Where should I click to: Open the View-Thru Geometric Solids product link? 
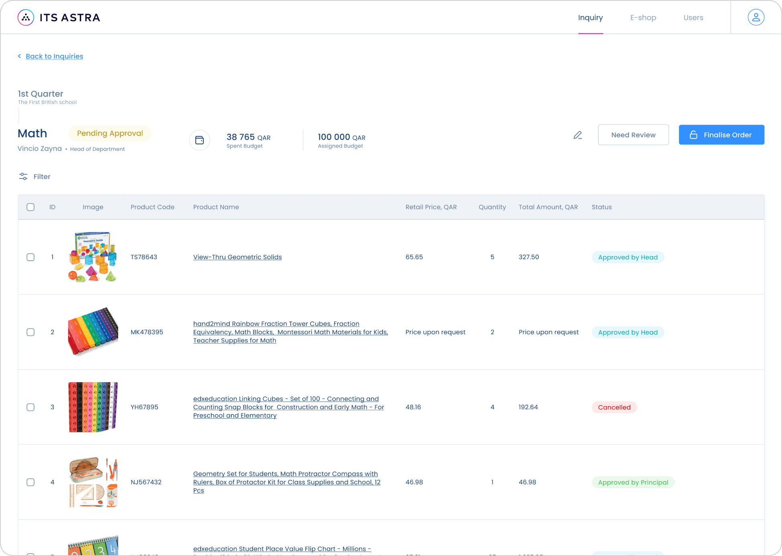pyautogui.click(x=237, y=257)
